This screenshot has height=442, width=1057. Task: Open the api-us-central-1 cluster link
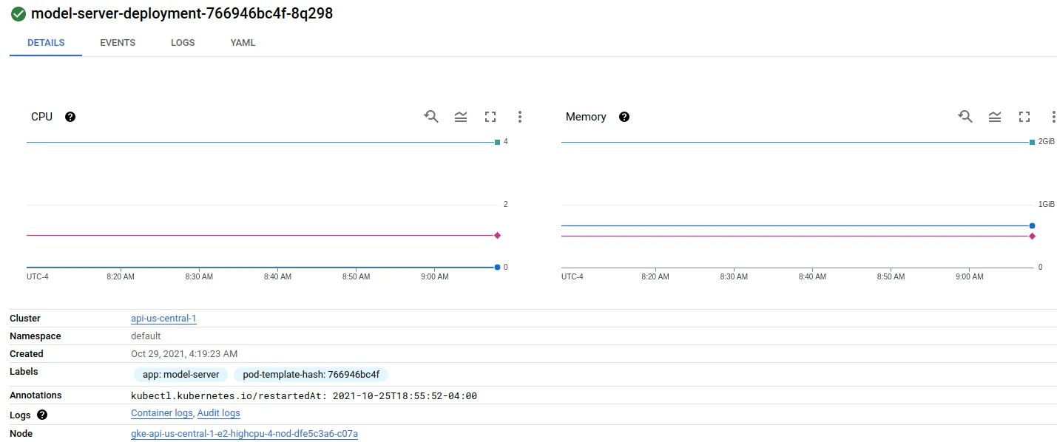[163, 319]
